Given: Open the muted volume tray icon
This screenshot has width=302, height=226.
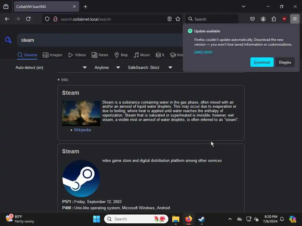Looking at the screenshot, I should 256,219.
